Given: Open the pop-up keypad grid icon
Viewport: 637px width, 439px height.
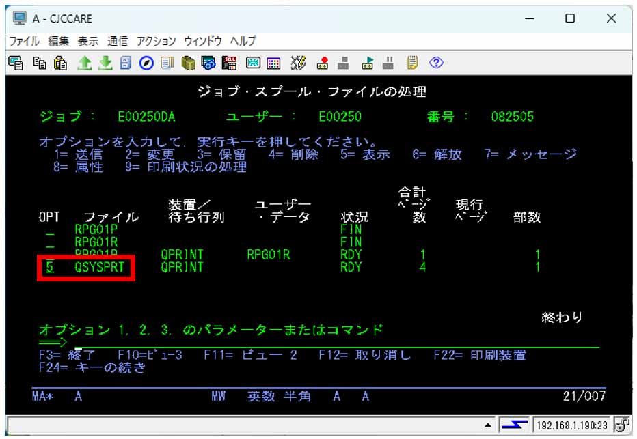Looking at the screenshot, I should (273, 63).
